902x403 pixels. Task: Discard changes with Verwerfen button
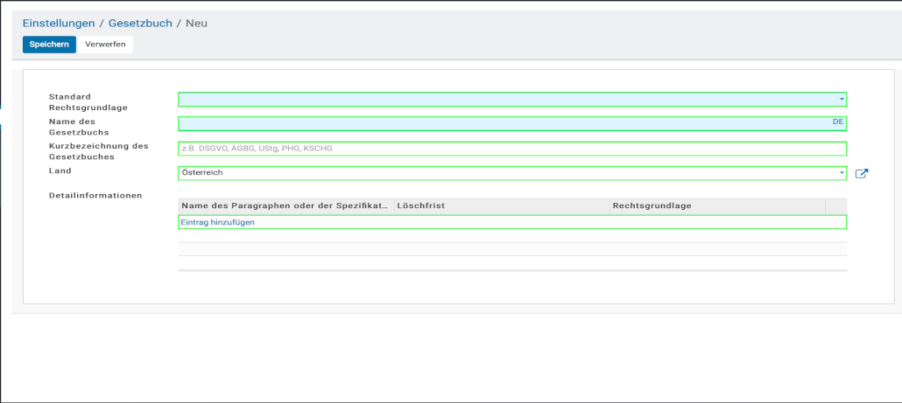coord(105,45)
